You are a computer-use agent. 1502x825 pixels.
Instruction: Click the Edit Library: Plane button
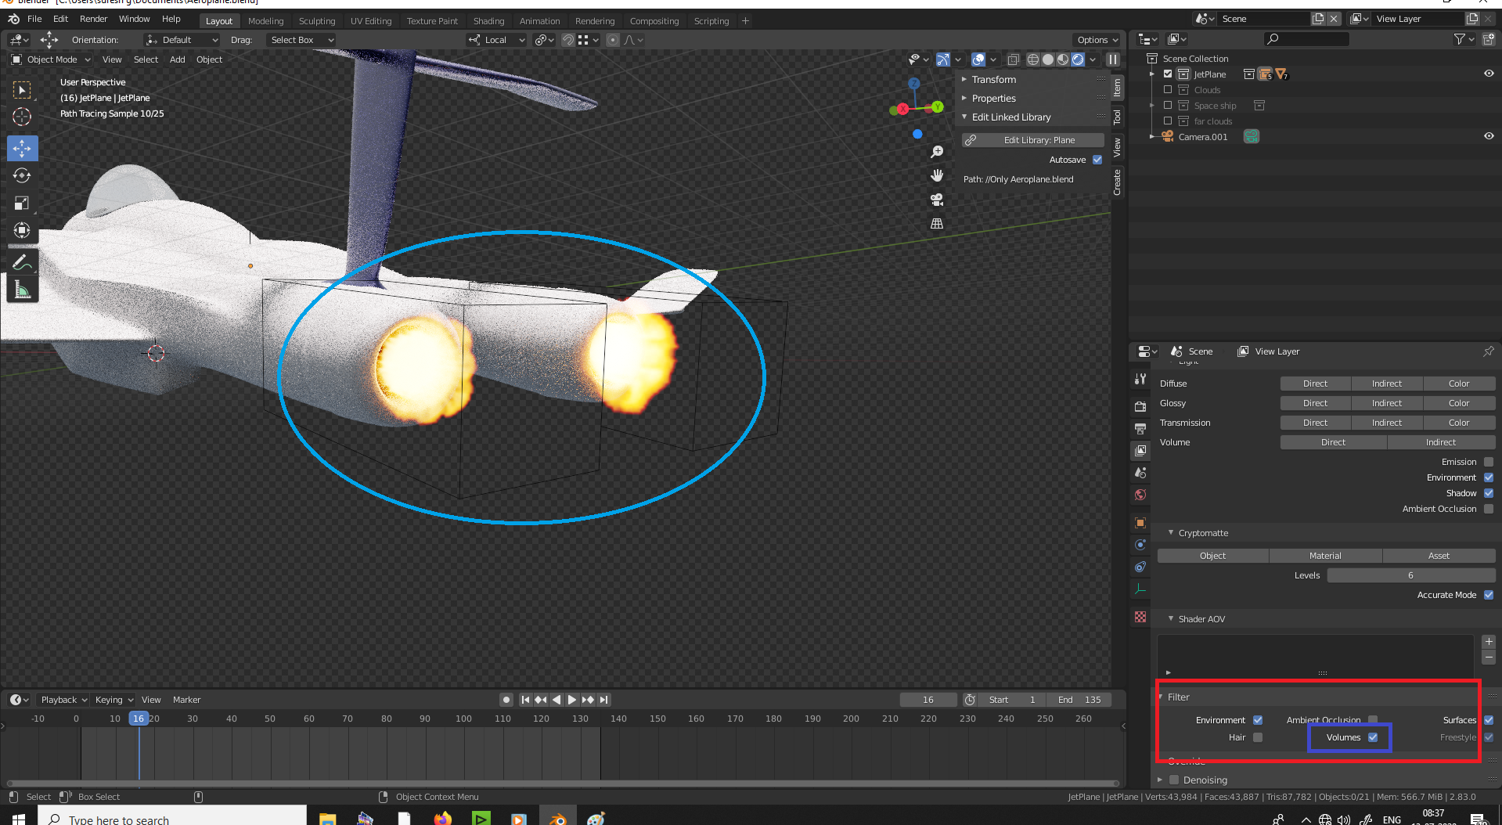pyautogui.click(x=1032, y=140)
